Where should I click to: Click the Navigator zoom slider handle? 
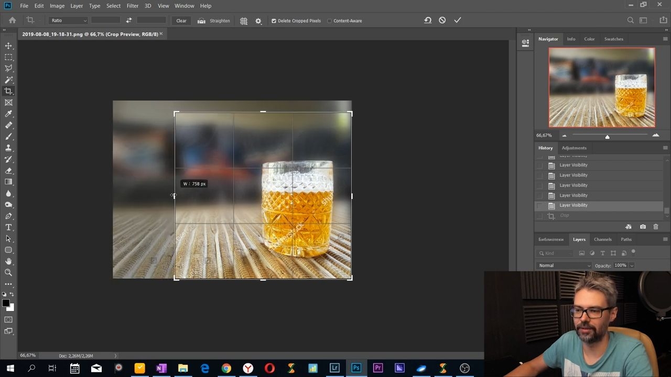[607, 136]
